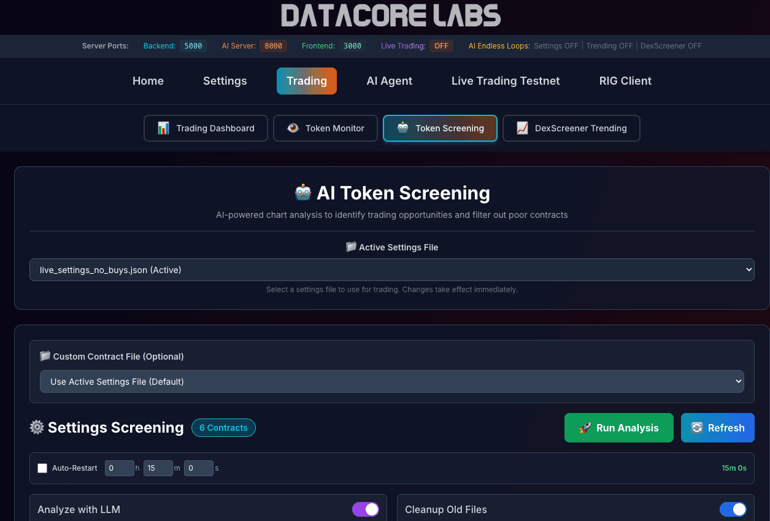Click the Live Trading OFF status badge
The width and height of the screenshot is (770, 521).
(x=441, y=45)
